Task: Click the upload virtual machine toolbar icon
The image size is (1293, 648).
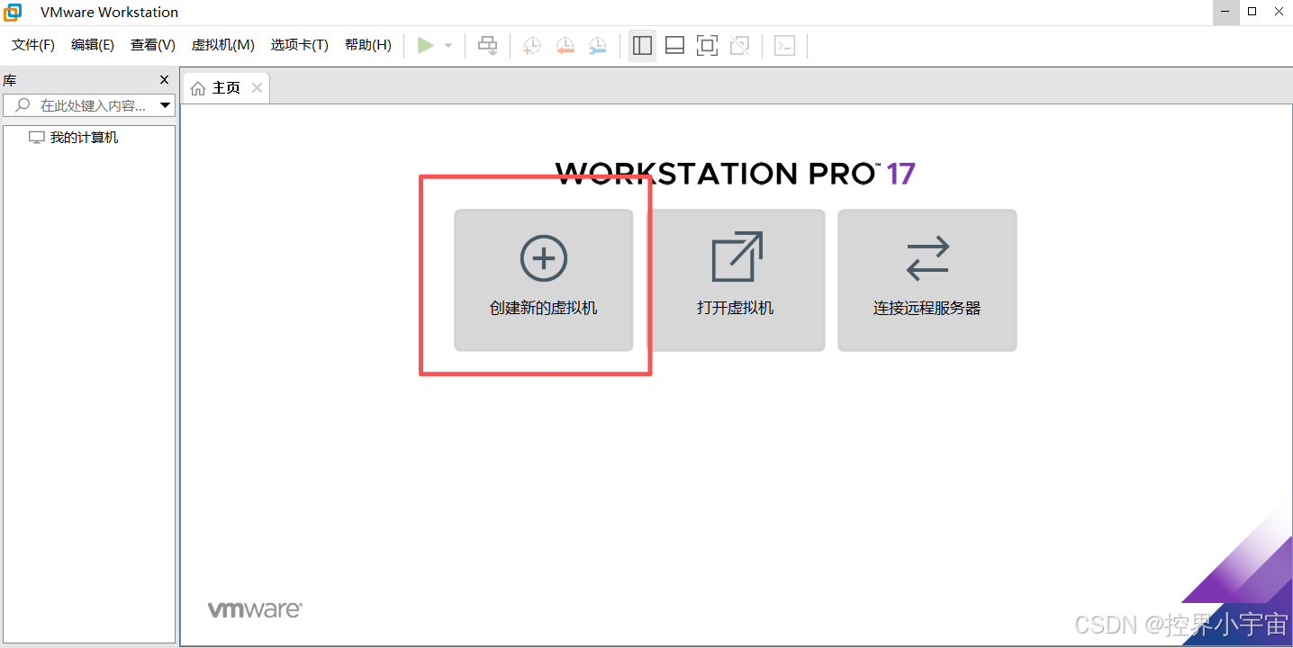Action: pos(487,45)
